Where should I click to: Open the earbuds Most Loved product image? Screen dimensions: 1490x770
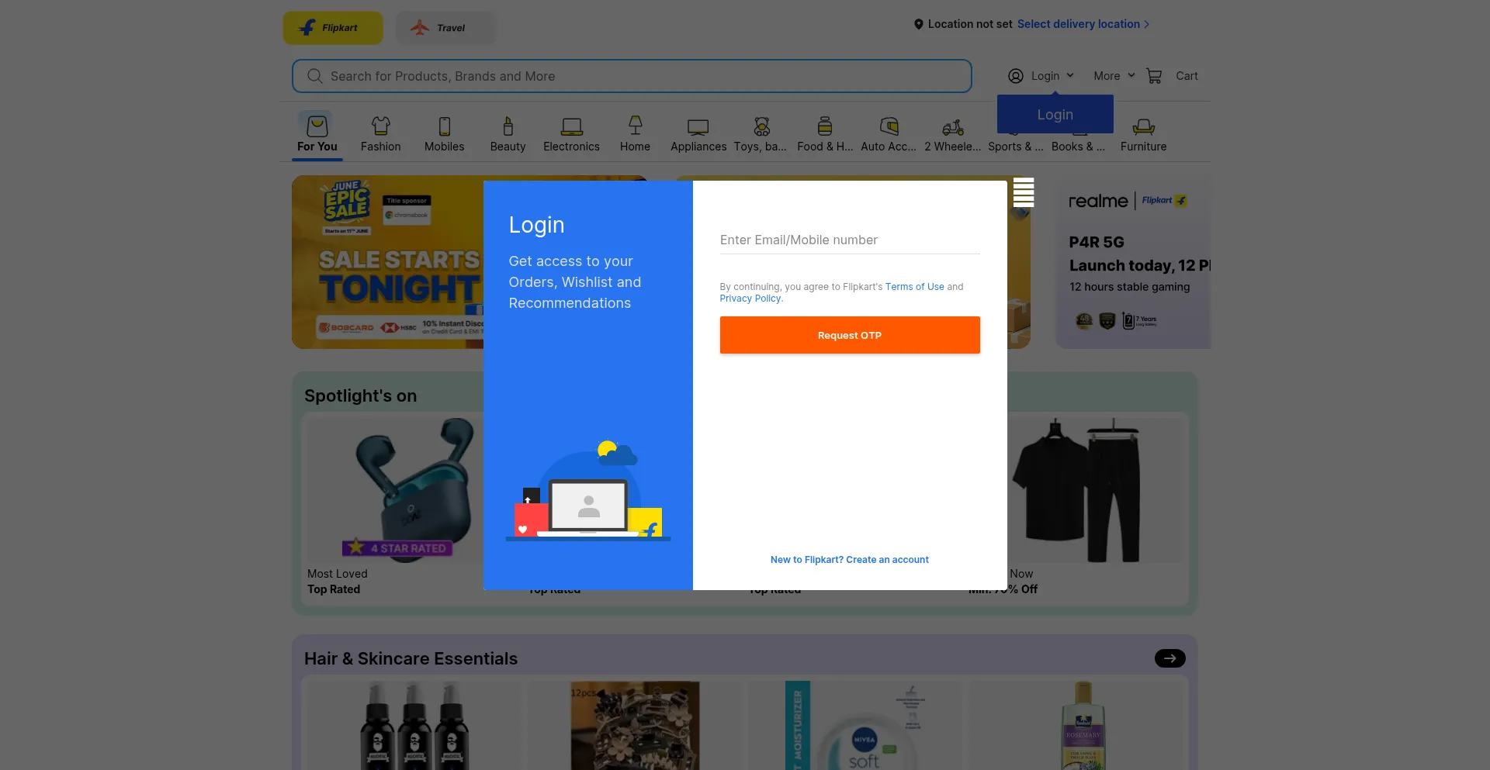pos(396,491)
